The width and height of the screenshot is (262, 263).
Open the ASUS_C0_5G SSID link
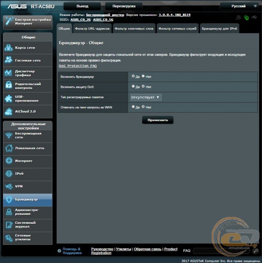pos(103,20)
